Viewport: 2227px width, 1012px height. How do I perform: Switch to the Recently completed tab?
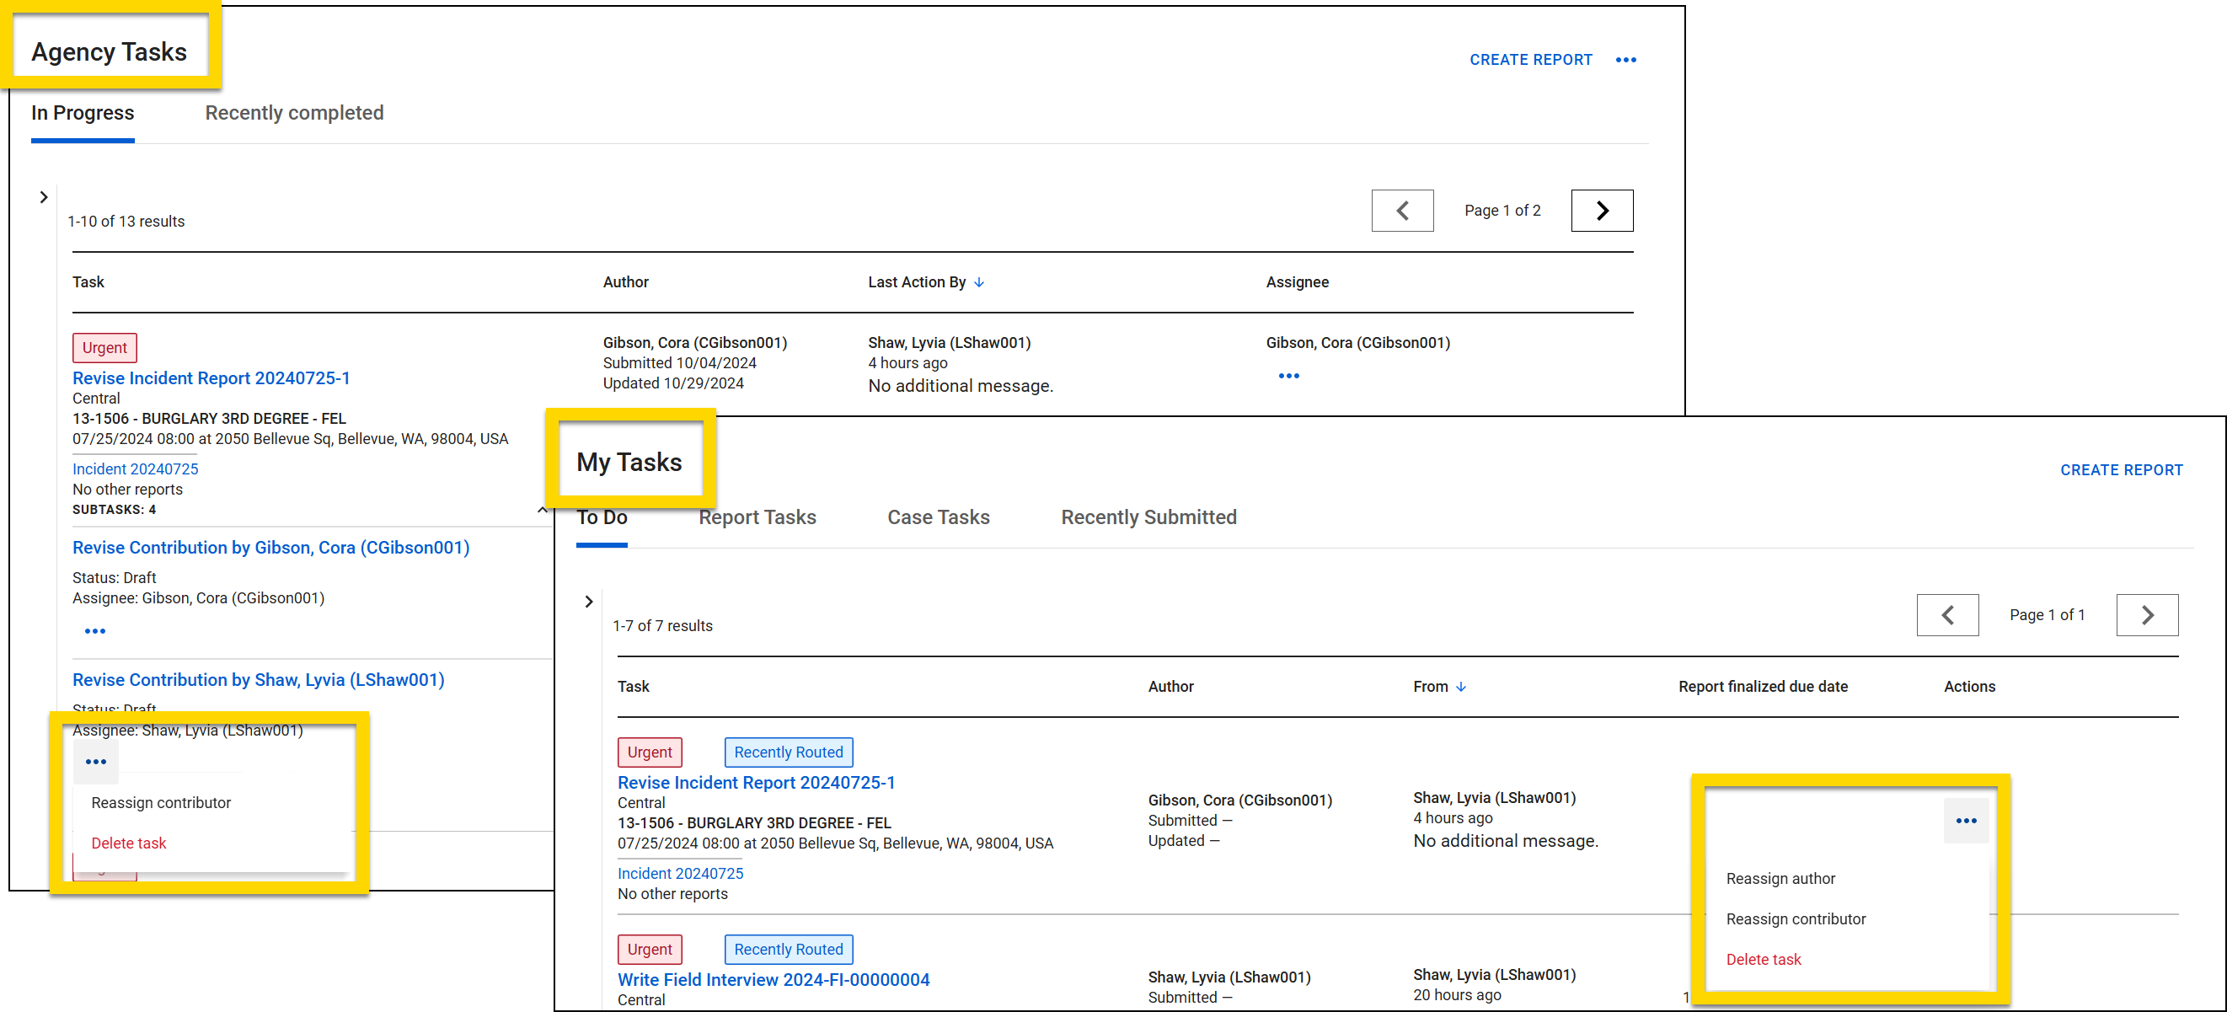tap(294, 112)
